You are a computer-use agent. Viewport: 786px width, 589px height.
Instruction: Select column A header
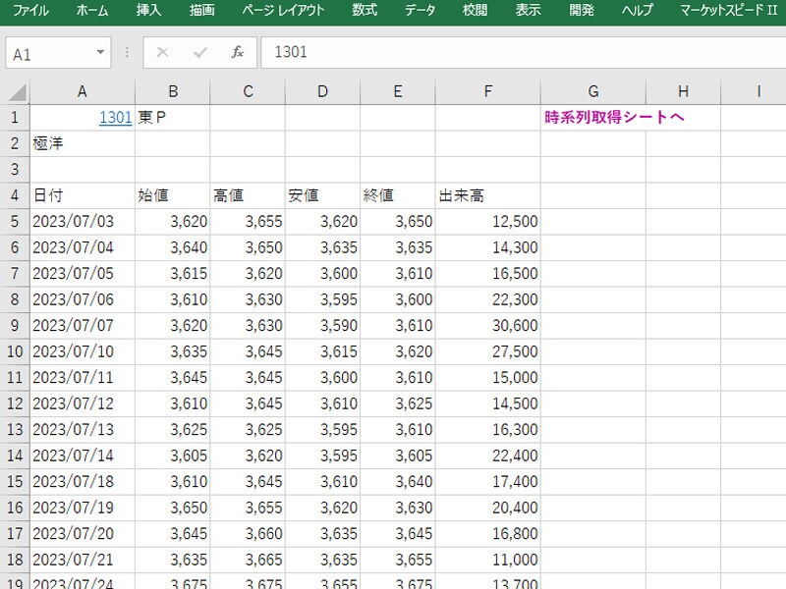tap(83, 91)
